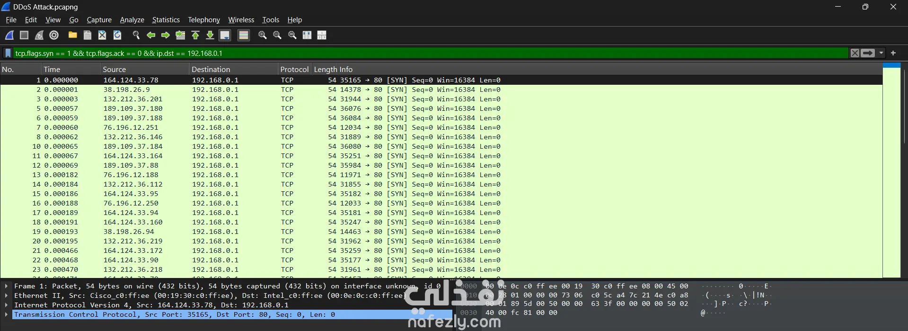Save this capture file

pos(88,35)
